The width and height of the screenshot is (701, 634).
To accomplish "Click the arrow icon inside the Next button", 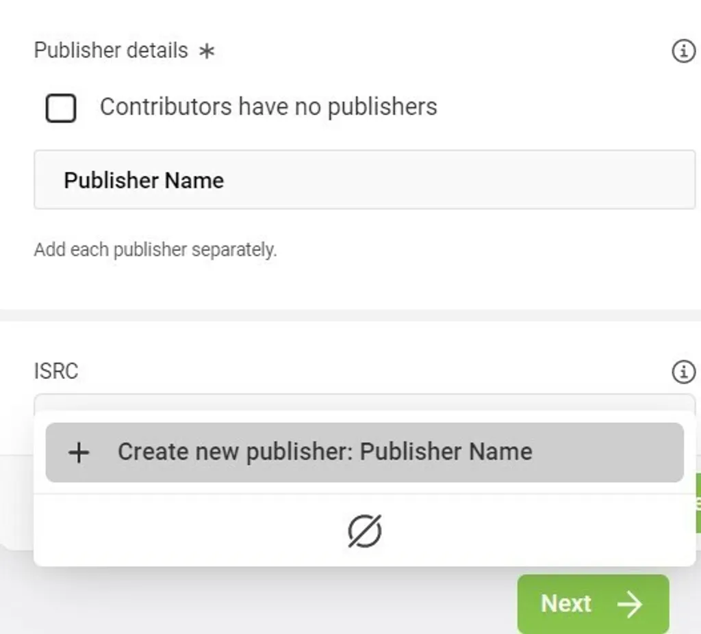I will [x=629, y=603].
